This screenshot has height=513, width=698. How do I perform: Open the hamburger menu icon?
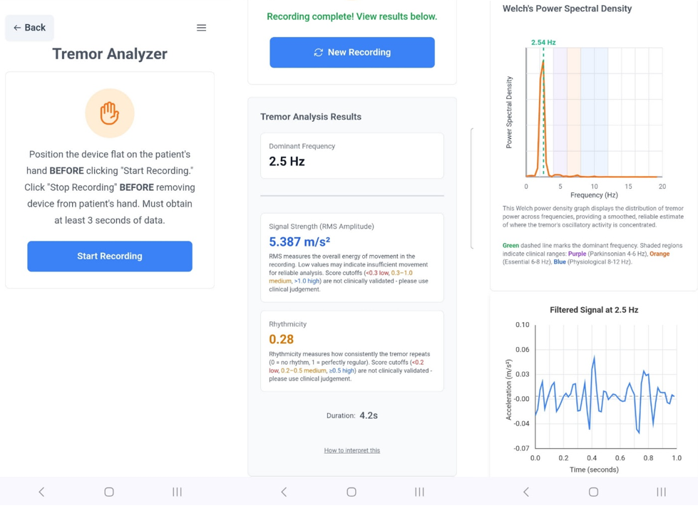click(201, 28)
